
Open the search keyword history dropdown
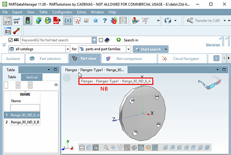click(x=94, y=40)
